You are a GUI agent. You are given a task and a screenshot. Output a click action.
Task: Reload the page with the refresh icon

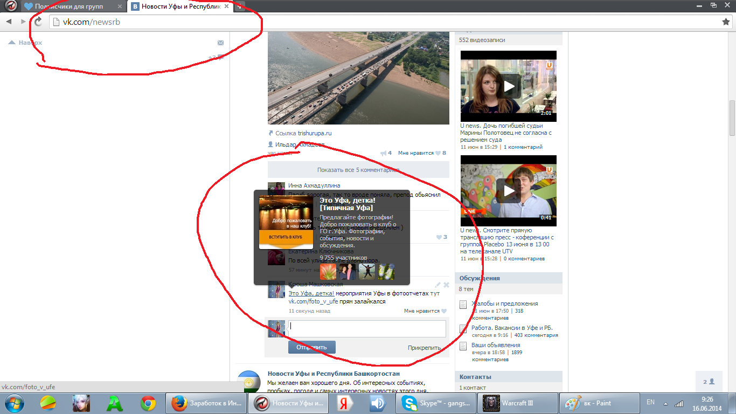click(38, 22)
